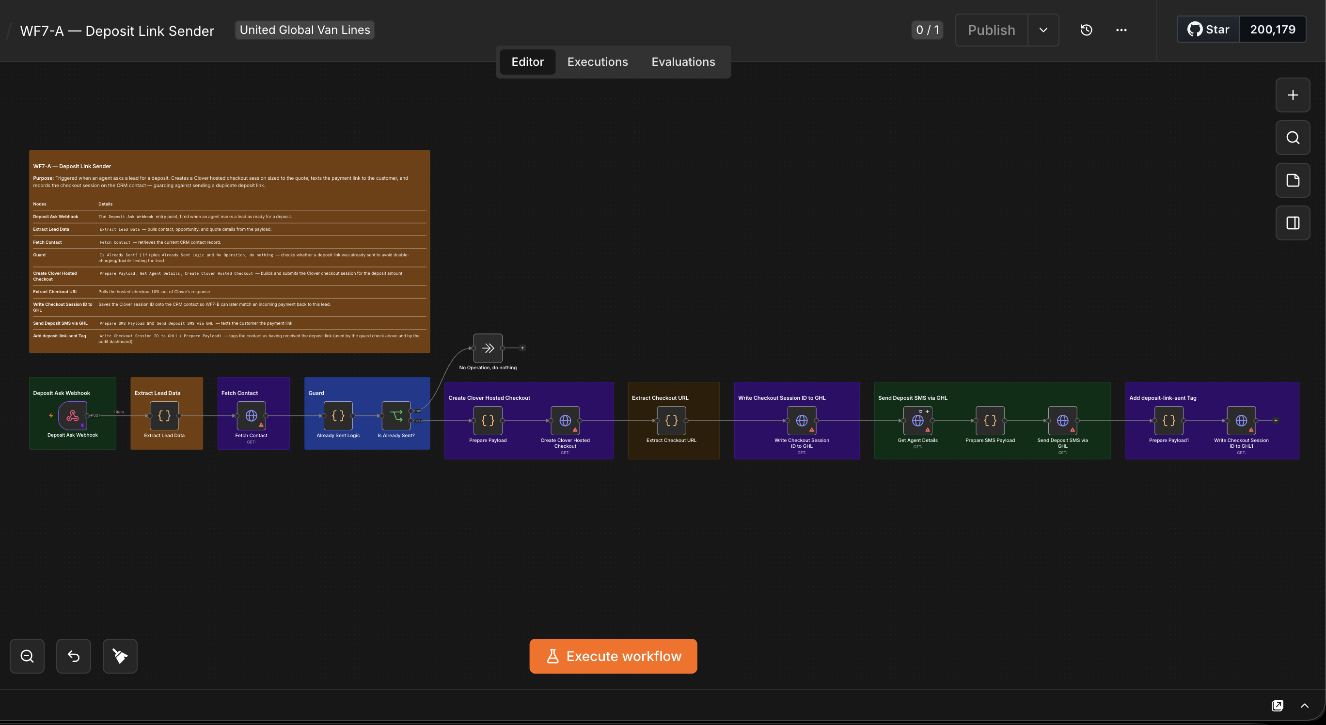Open the Get Agent Details HTTP node
Screen dimensions: 1326x725
(x=918, y=420)
